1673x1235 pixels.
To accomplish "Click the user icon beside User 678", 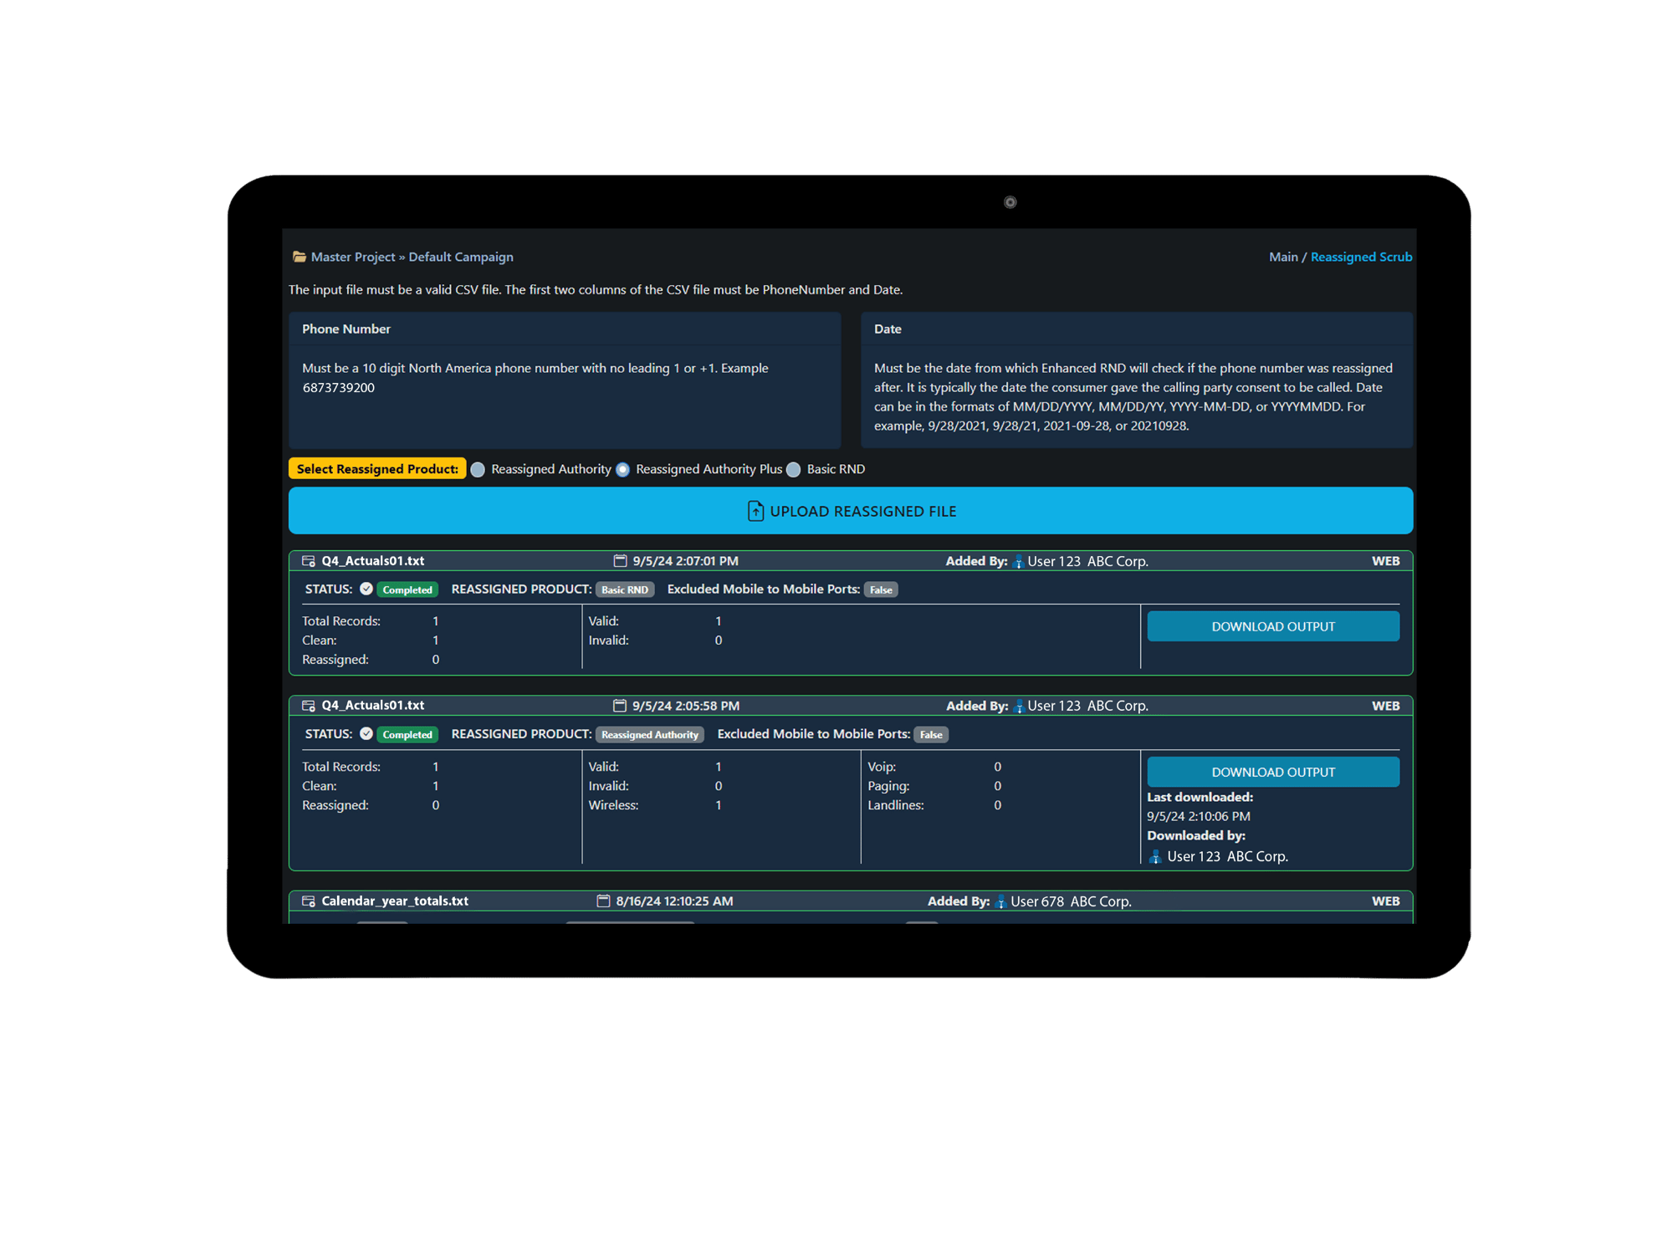I will click(x=1000, y=901).
